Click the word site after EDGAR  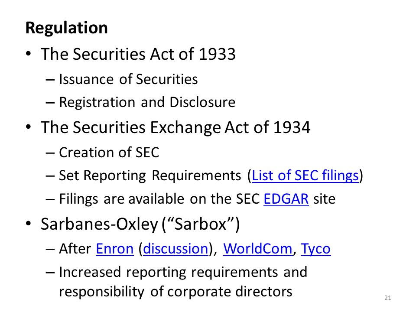324,199
